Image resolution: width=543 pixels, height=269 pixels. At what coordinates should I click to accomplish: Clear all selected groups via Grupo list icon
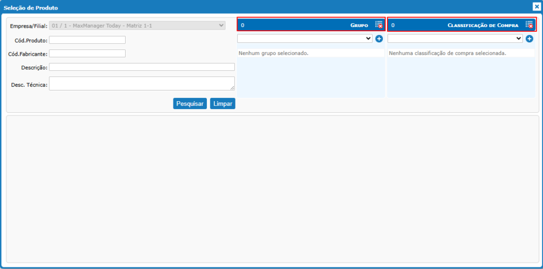(379, 25)
